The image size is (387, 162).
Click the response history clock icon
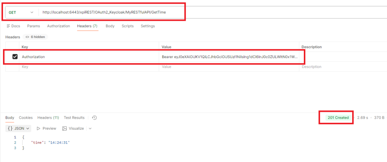click(x=94, y=118)
